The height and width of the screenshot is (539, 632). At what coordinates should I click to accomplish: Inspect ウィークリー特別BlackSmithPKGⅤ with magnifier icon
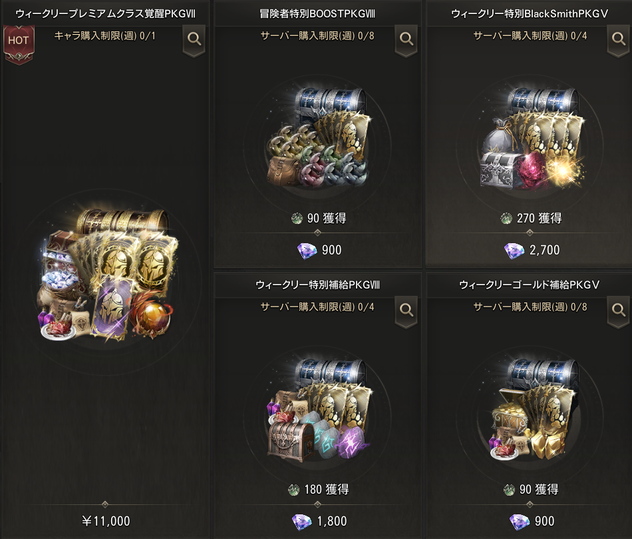click(618, 40)
